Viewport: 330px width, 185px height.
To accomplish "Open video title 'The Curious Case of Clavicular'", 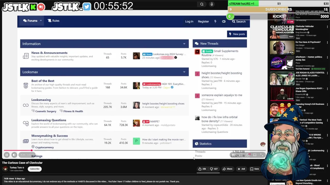I will pyautogui.click(x=22, y=163).
